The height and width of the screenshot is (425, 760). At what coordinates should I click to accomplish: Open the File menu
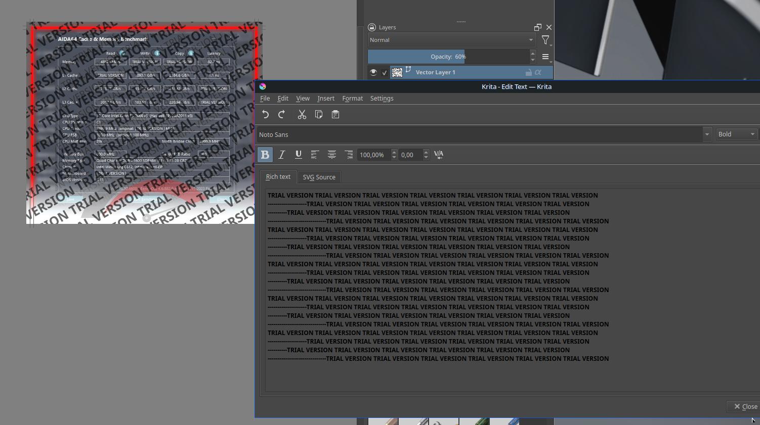click(265, 99)
